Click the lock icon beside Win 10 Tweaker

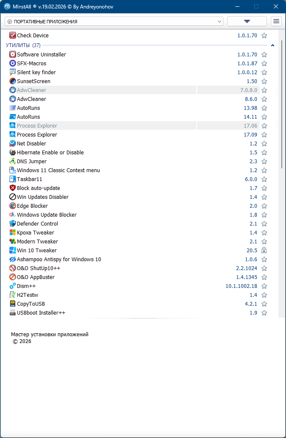coord(264,250)
